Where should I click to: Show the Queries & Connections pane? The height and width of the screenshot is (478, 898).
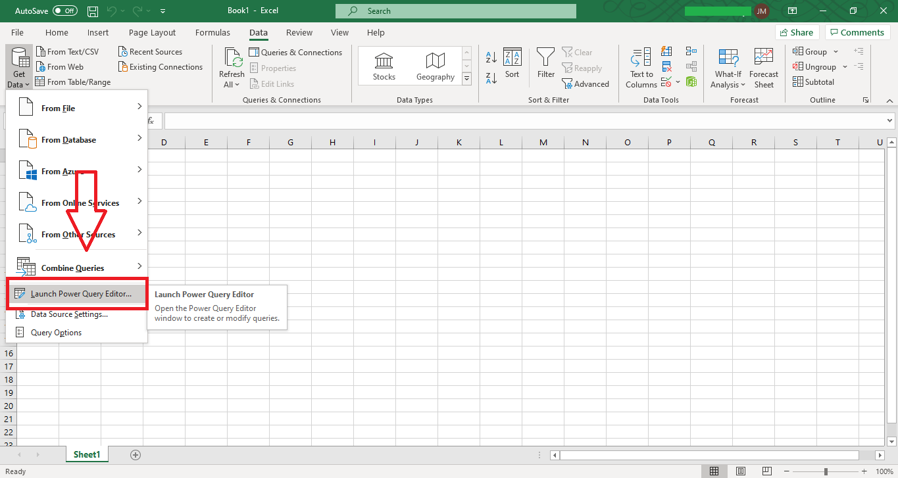click(296, 53)
